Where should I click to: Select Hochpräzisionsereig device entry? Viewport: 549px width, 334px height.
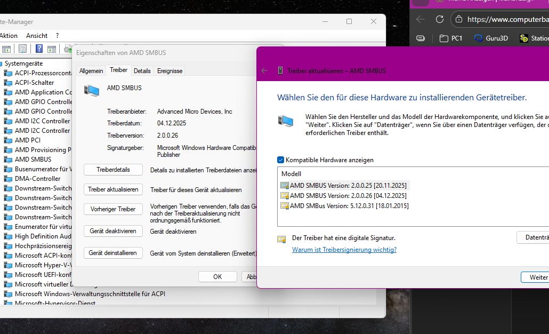pos(43,246)
